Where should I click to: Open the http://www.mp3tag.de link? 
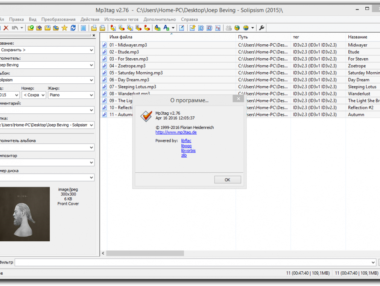pos(176,132)
